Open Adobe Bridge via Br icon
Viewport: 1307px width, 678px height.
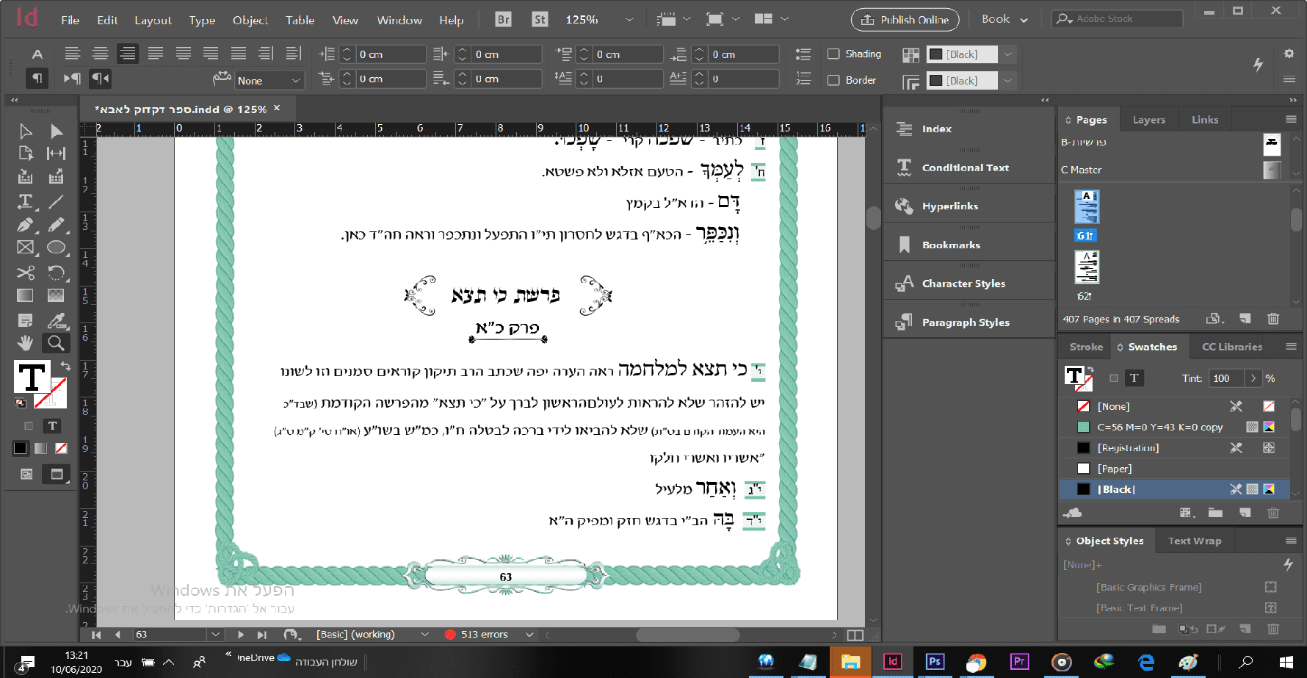504,20
